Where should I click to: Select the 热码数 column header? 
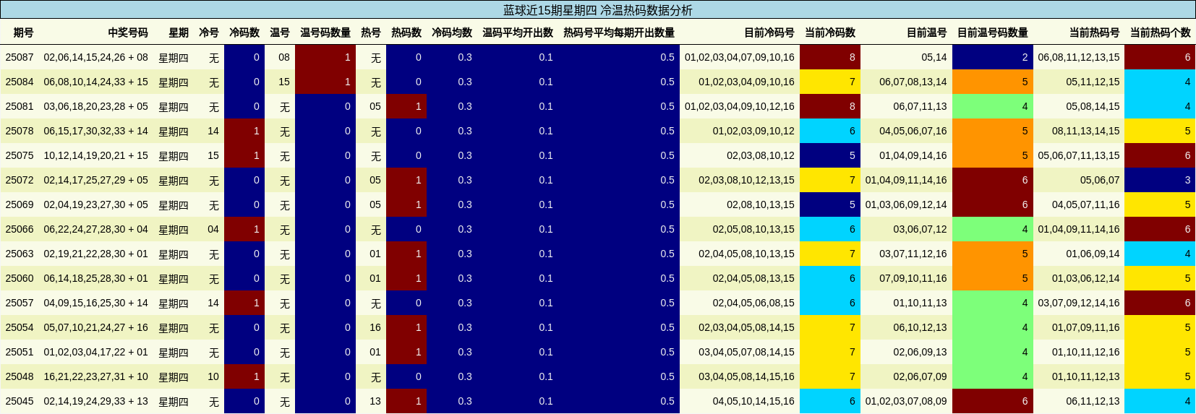pyautogui.click(x=406, y=33)
